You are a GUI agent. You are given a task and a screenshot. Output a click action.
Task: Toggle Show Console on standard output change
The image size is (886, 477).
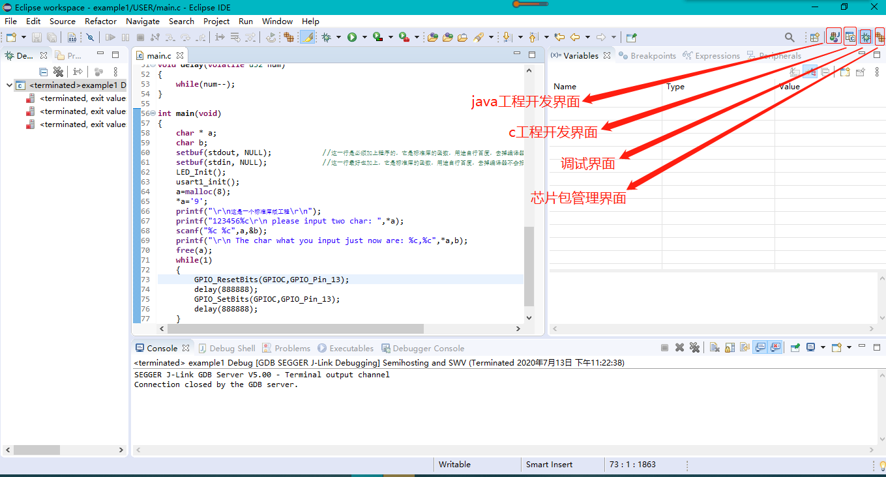[760, 348]
